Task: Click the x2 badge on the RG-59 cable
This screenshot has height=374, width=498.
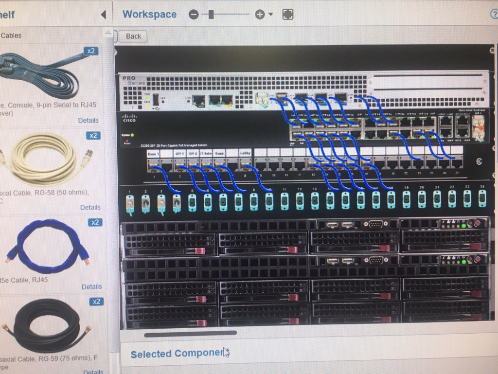Action: click(x=96, y=302)
